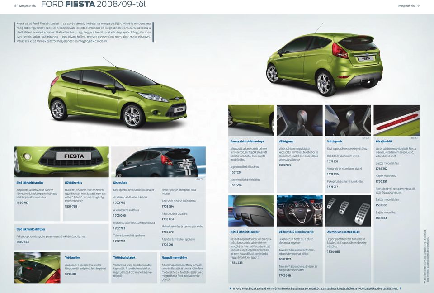
Task: Select part number 1557 281
Action: point(236,172)
